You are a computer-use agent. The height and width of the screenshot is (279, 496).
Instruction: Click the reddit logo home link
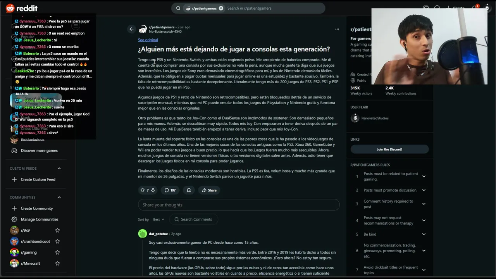click(x=22, y=8)
